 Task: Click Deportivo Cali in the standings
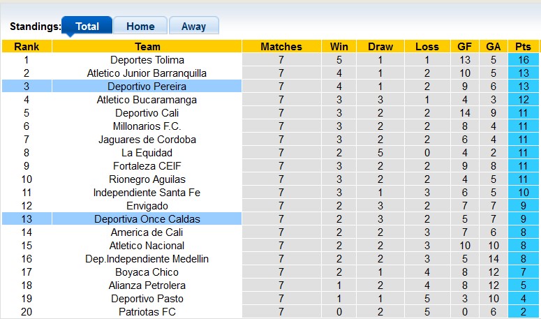click(147, 113)
